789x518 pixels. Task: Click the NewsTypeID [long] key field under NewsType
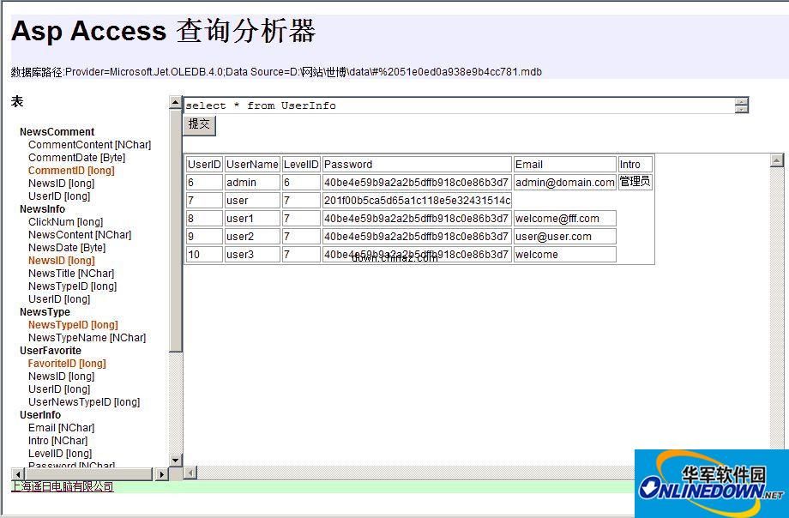coord(73,325)
